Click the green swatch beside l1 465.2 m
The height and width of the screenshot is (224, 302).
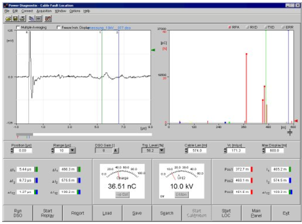tap(290, 169)
